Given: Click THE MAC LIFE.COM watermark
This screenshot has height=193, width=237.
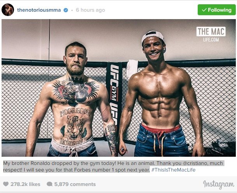Looking at the screenshot, I should pos(211,35).
